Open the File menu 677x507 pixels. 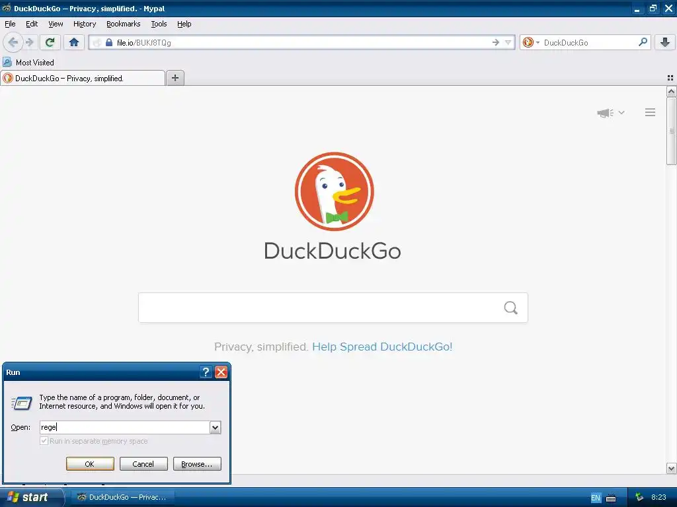pos(10,24)
